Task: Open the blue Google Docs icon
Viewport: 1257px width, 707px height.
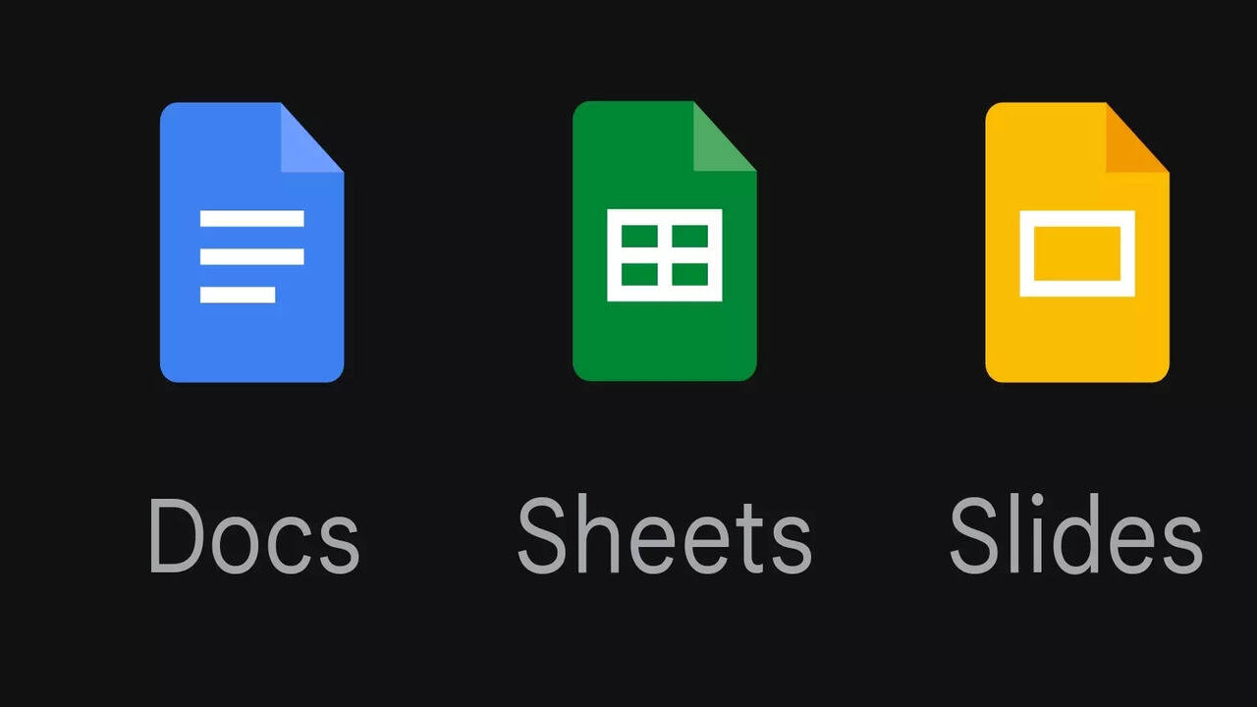Action: click(252, 242)
